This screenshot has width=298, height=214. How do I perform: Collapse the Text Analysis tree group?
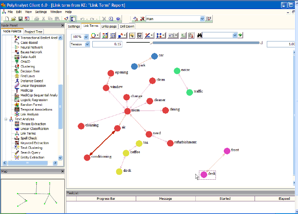[6, 119]
